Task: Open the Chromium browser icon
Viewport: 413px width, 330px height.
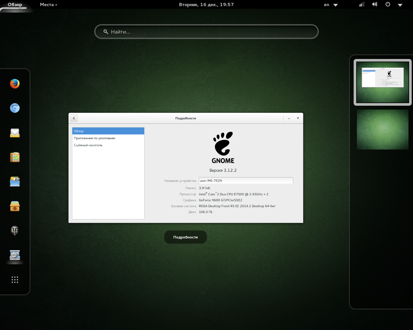Action: click(x=15, y=108)
